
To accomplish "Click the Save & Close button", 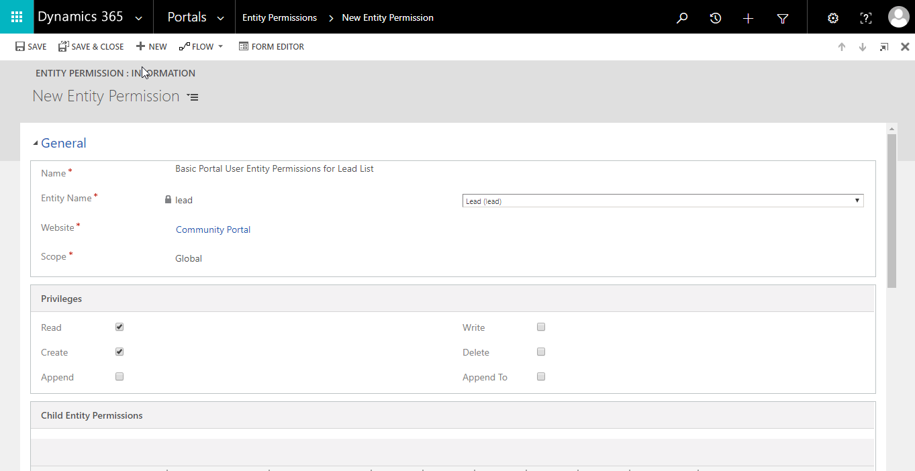I will [x=91, y=47].
